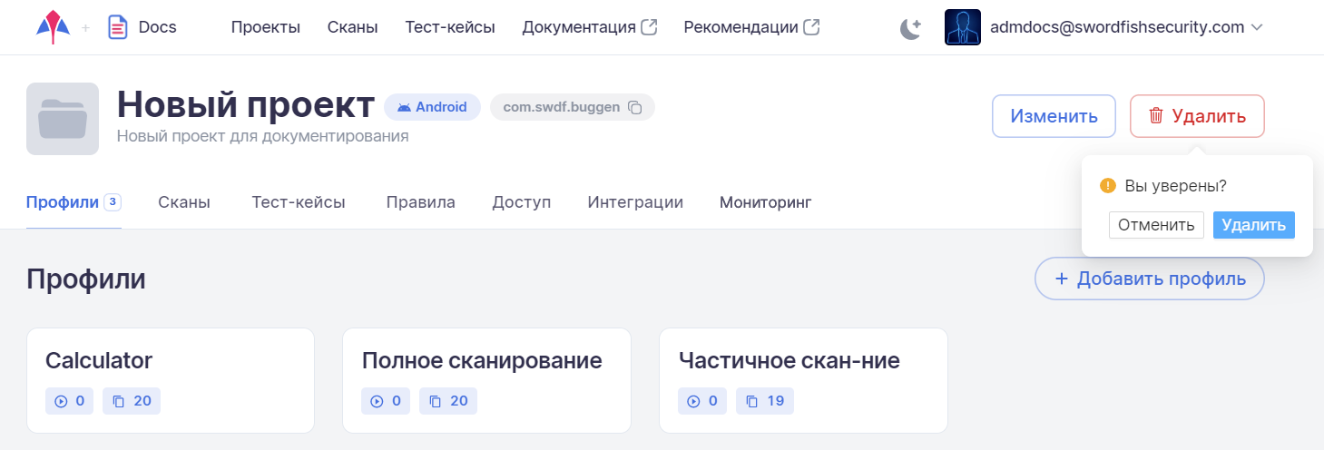
Task: Click the project folder thumbnail
Action: tap(63, 119)
